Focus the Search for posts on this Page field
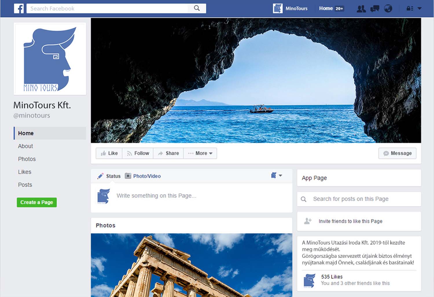The height and width of the screenshot is (297, 434). [359, 199]
